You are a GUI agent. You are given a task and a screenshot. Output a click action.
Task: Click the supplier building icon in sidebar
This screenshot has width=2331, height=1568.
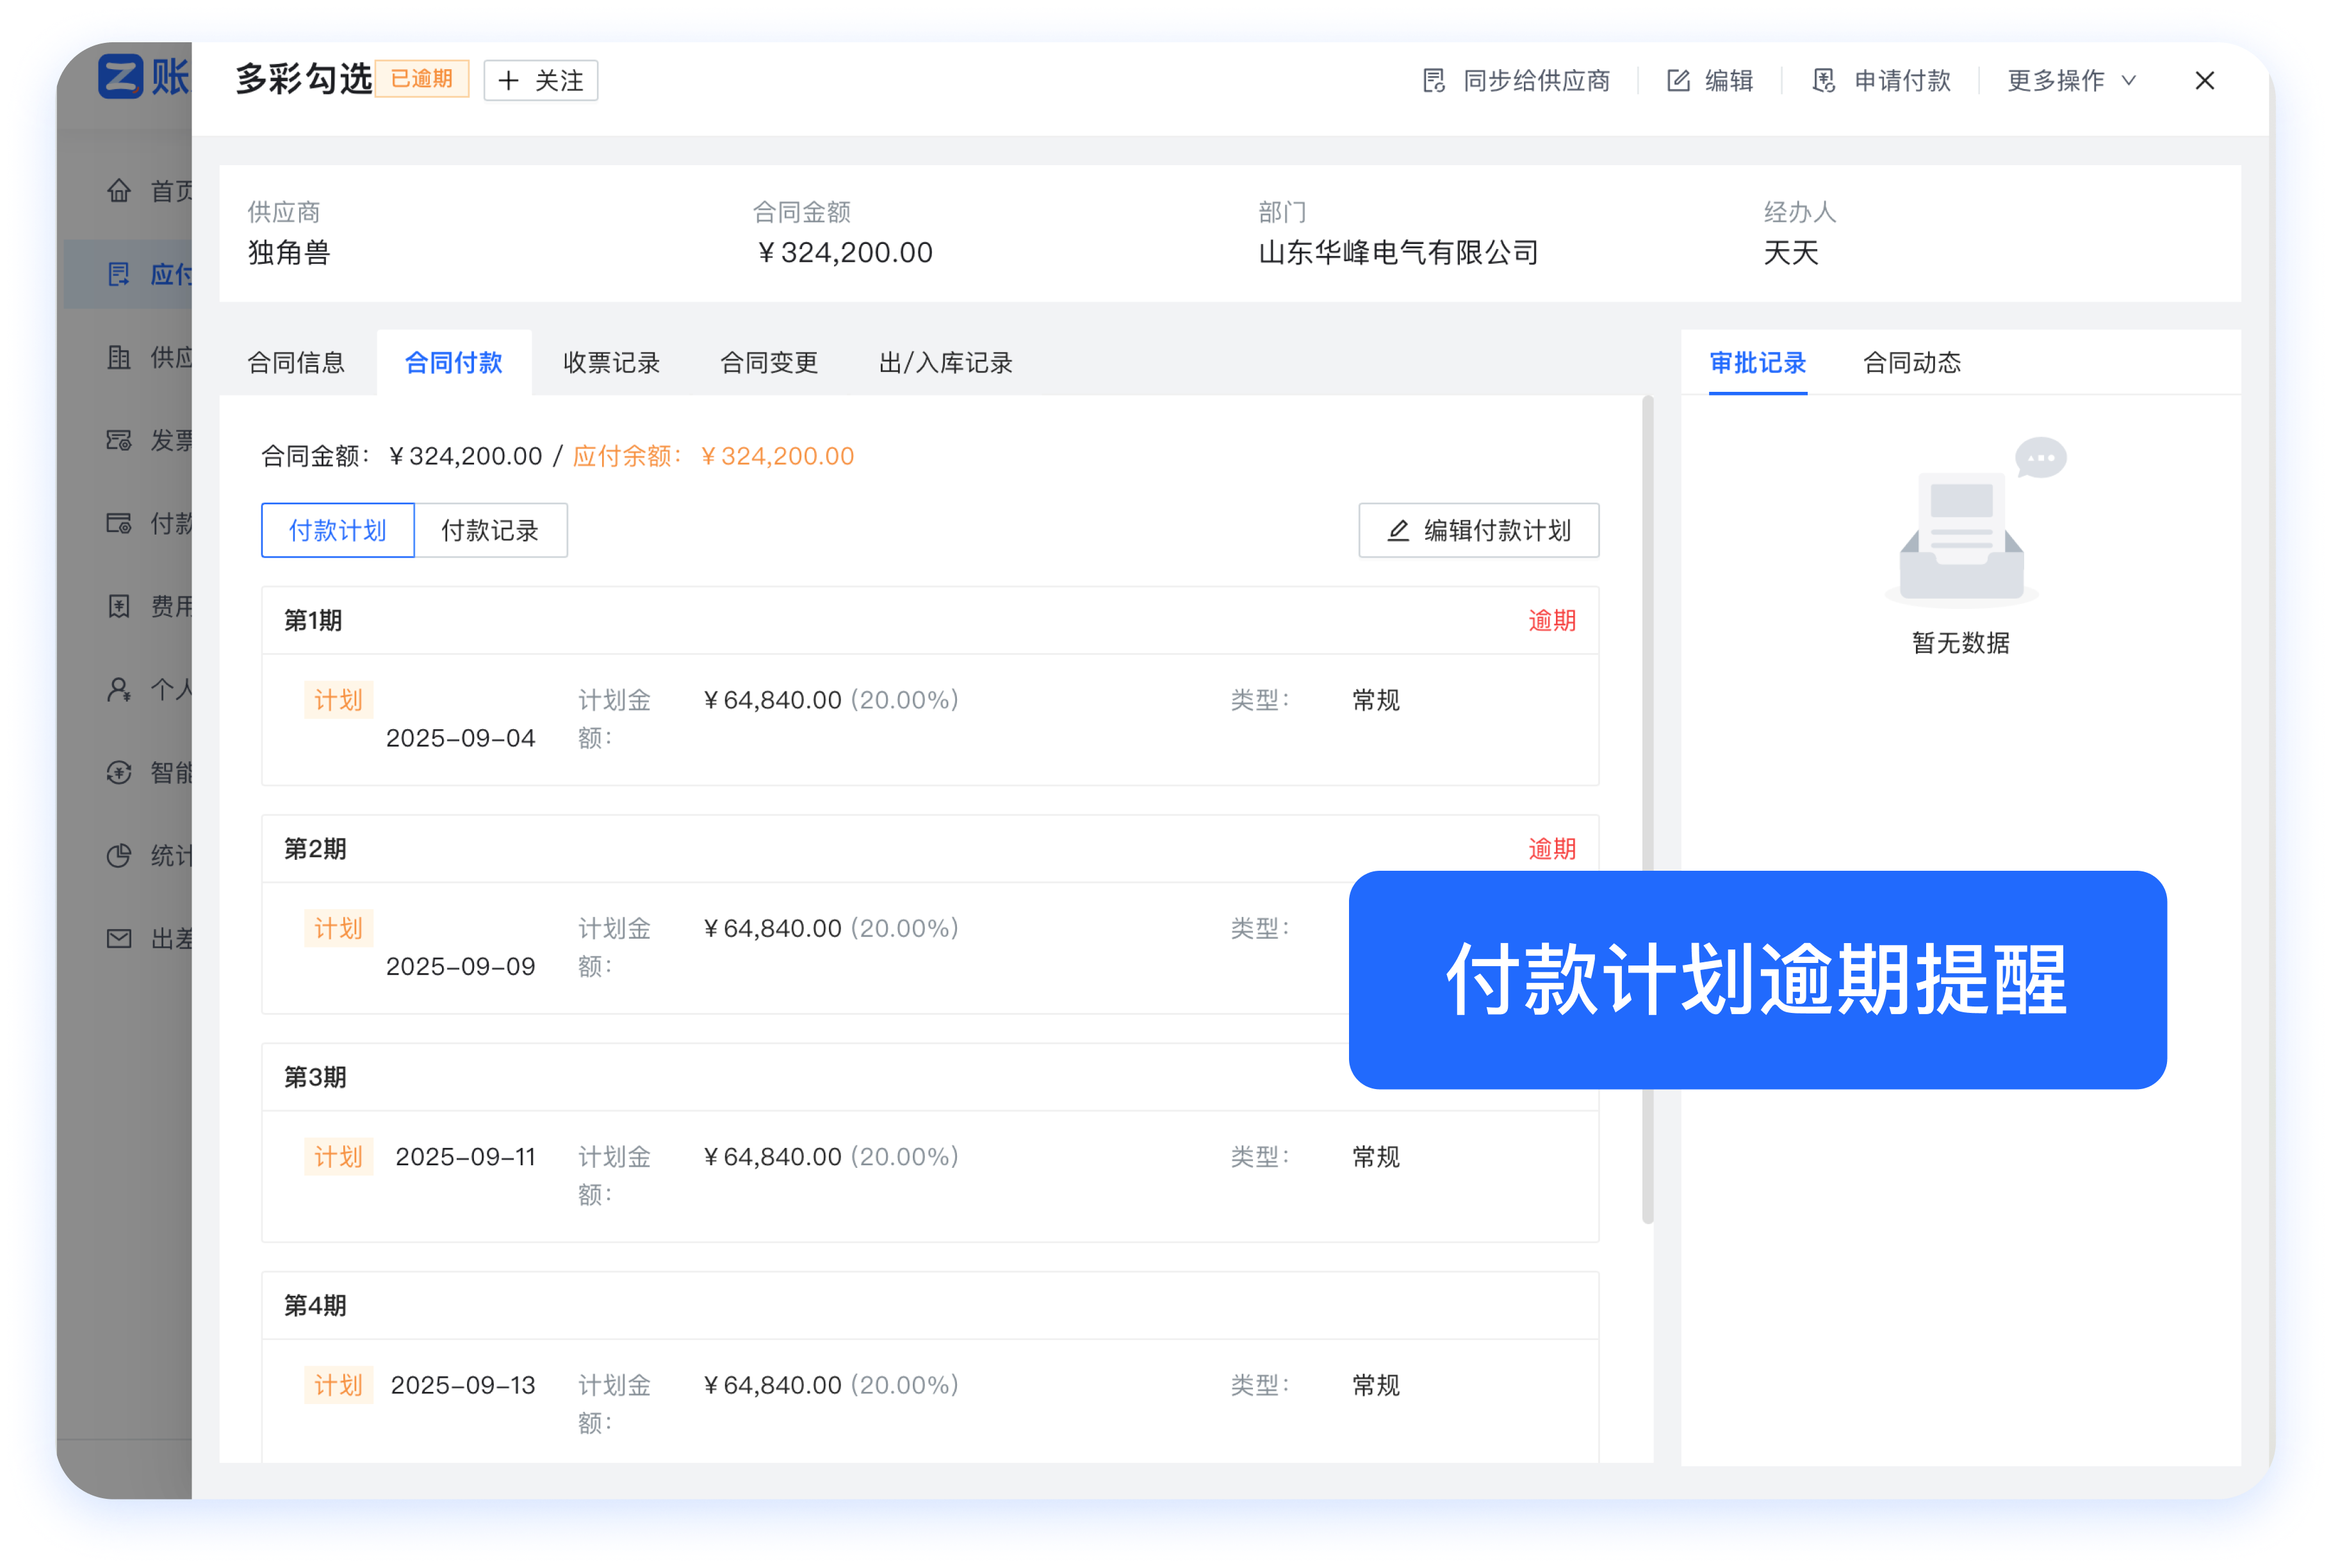(x=119, y=357)
